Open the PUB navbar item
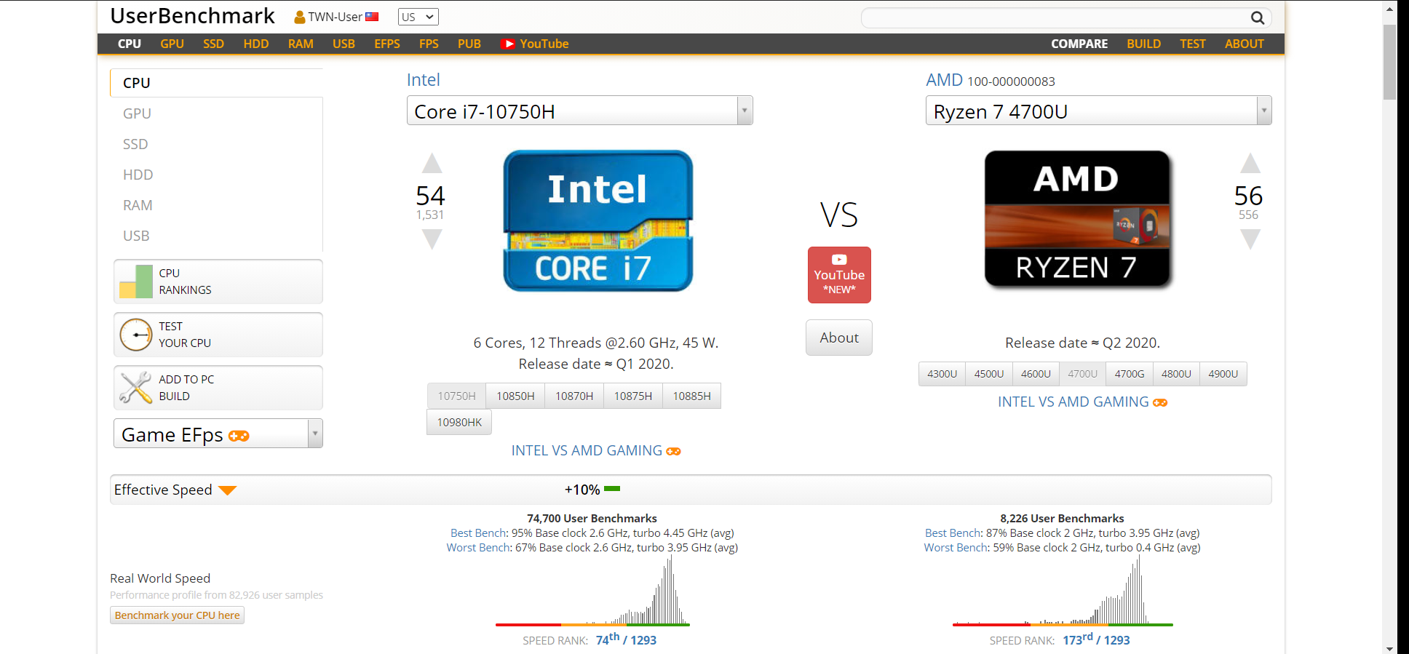Screen dimensions: 1409x654 pos(469,44)
